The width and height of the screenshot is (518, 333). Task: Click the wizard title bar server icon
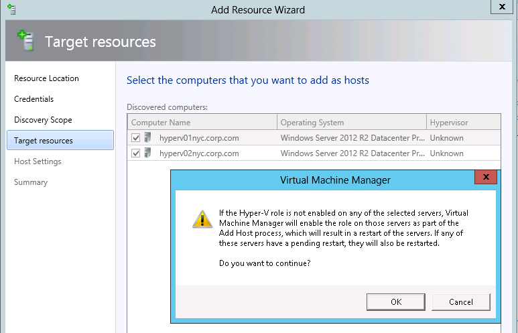[11, 9]
